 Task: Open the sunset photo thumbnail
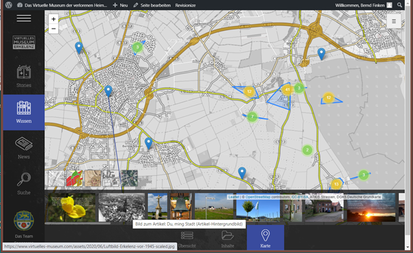pyautogui.click(x=371, y=208)
